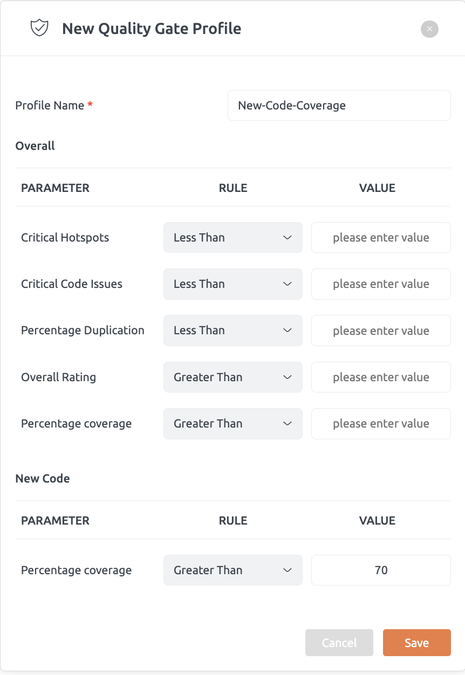Click the New Code value field containing 70
465x675 pixels.
click(381, 570)
